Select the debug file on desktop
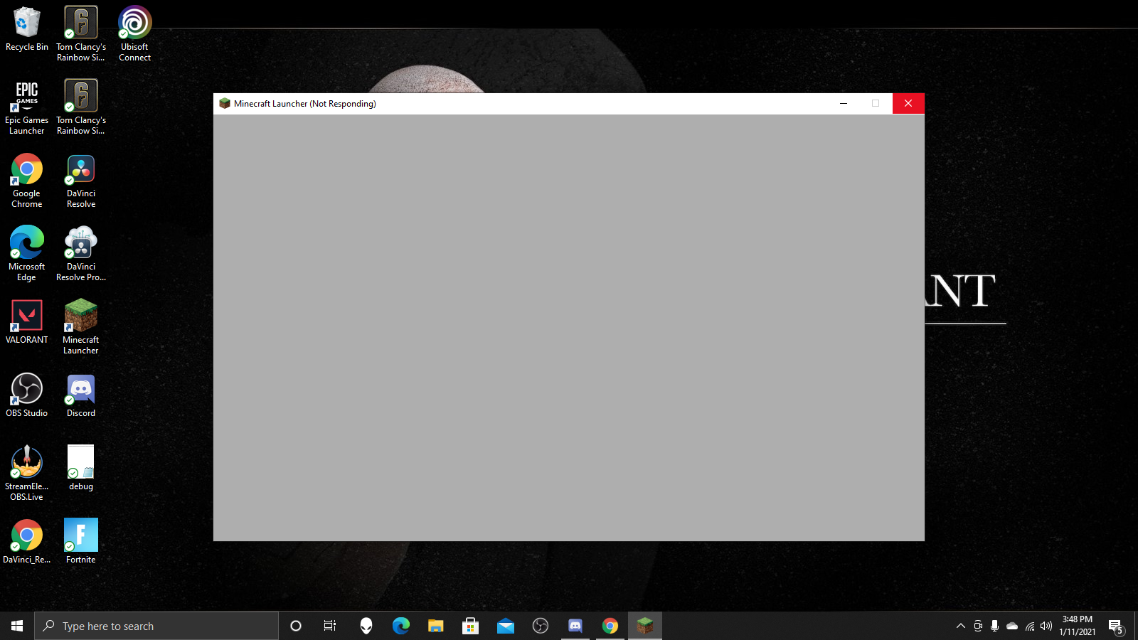The height and width of the screenshot is (640, 1138). [81, 468]
